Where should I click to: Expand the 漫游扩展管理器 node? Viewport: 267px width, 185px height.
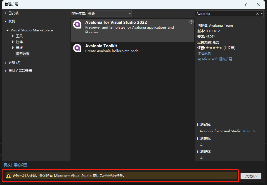coord(5,71)
